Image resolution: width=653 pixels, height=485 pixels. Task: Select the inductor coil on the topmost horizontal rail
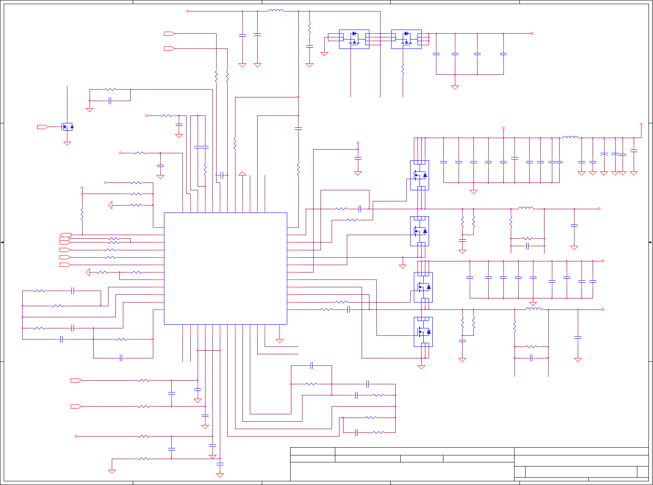pyautogui.click(x=276, y=10)
